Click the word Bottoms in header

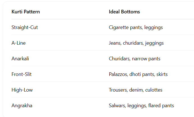click(x=130, y=12)
